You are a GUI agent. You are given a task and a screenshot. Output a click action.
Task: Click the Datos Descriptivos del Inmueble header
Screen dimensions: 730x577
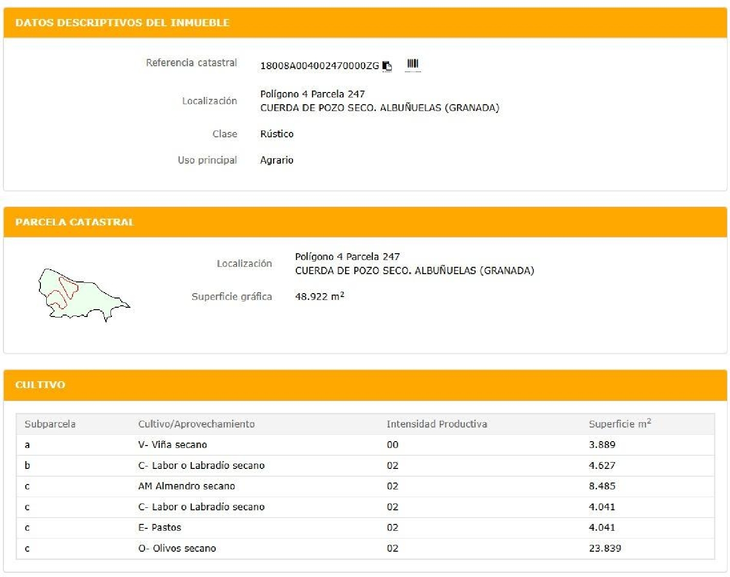[122, 23]
